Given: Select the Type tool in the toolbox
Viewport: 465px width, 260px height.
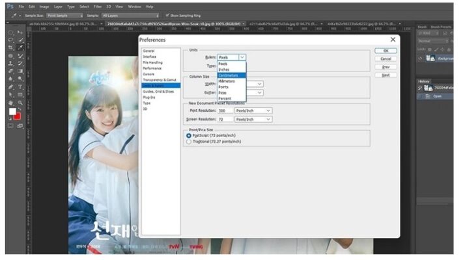Looking at the screenshot, I should point(20,86).
